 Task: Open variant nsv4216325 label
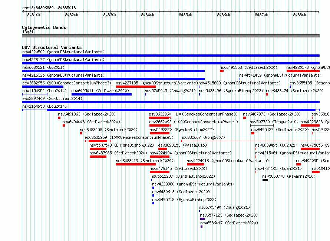63,75
